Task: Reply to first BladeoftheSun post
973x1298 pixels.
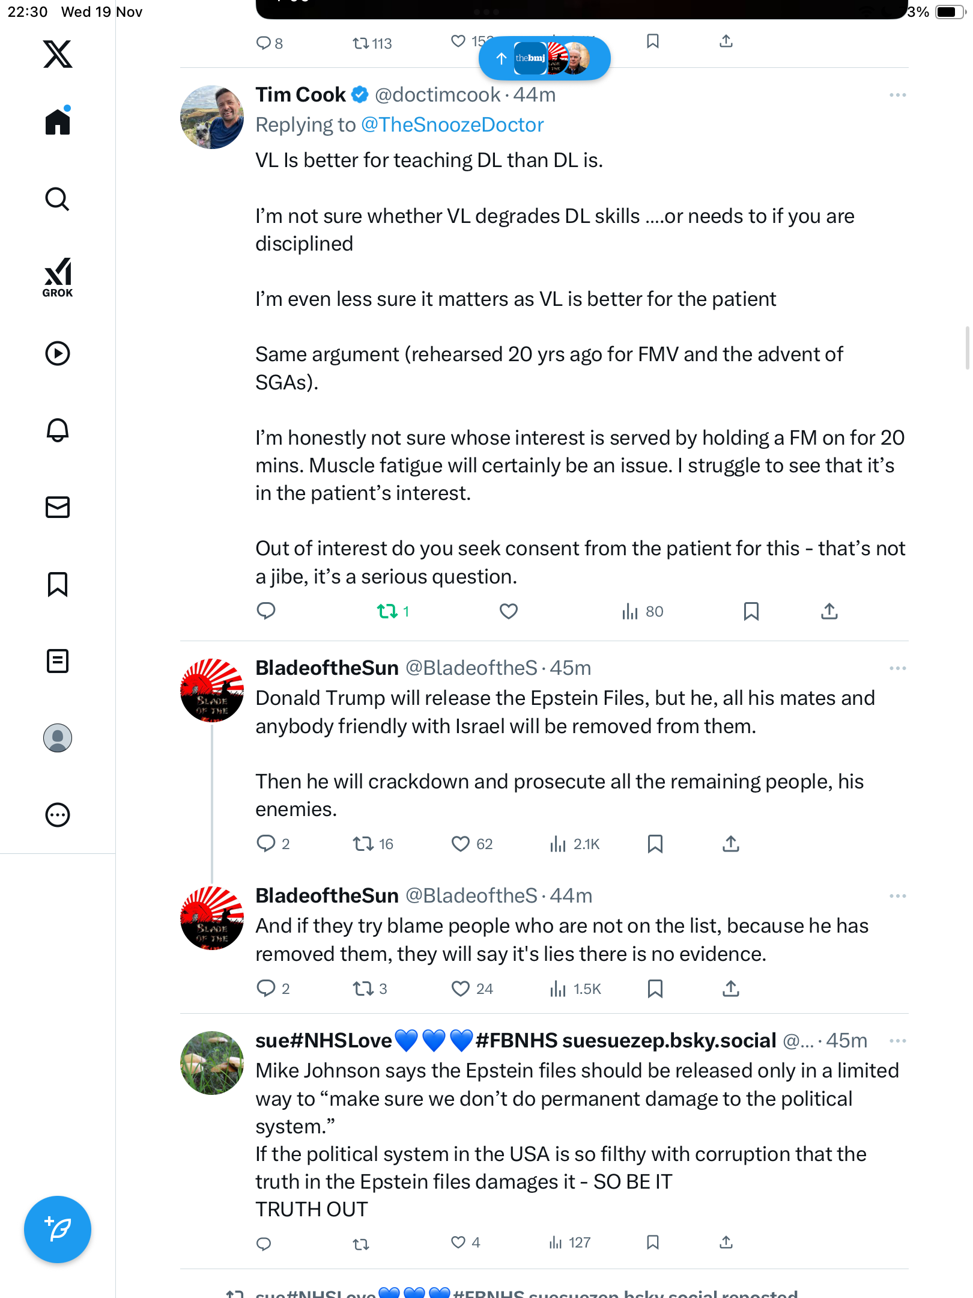Action: tap(265, 844)
